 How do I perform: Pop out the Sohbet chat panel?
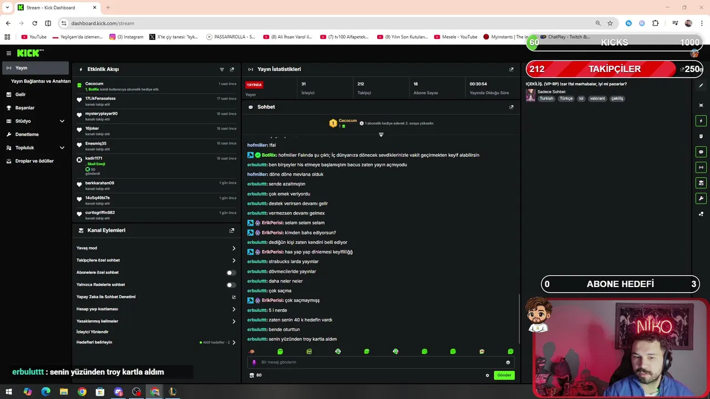pyautogui.click(x=511, y=107)
